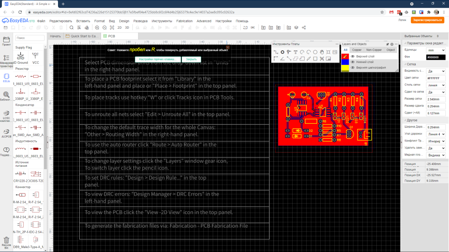Select the Track routing tool in PCB tools
449x252 pixels.
(276, 52)
